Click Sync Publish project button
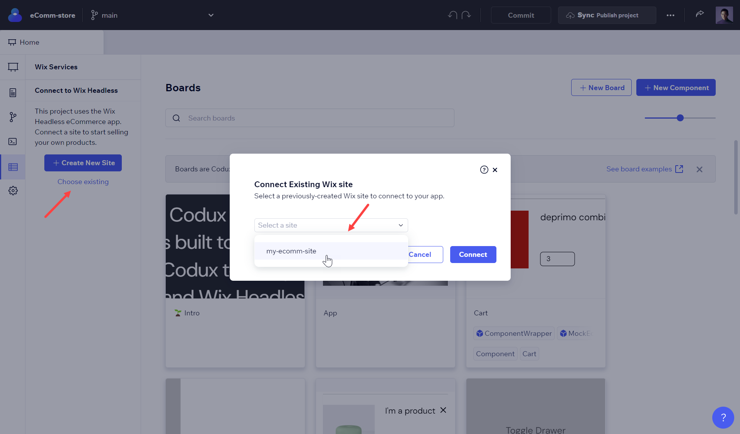740x434 pixels. pos(607,15)
